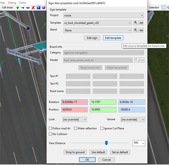The image size is (169, 165).
Task: Toggle Ignore Cut Plane checkbox
Action: 102,128
